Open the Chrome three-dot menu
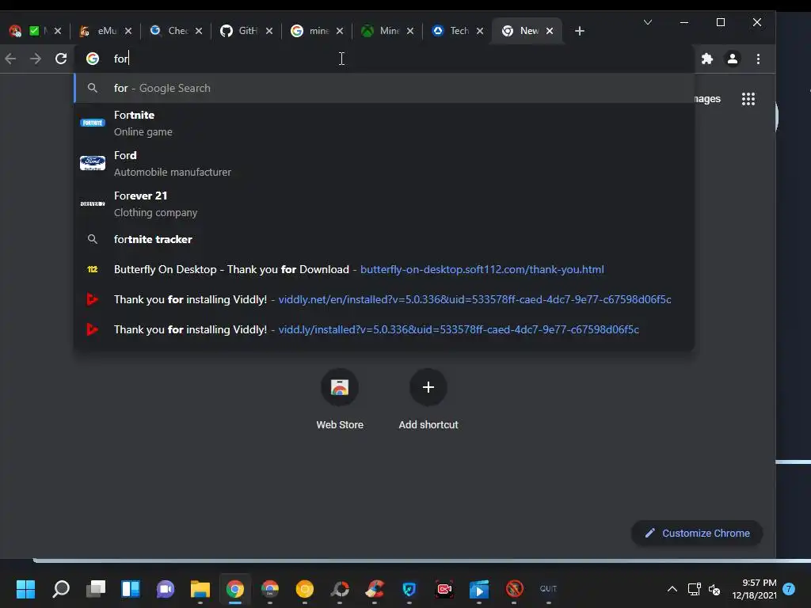Screen dimensions: 811x608 coord(758,59)
